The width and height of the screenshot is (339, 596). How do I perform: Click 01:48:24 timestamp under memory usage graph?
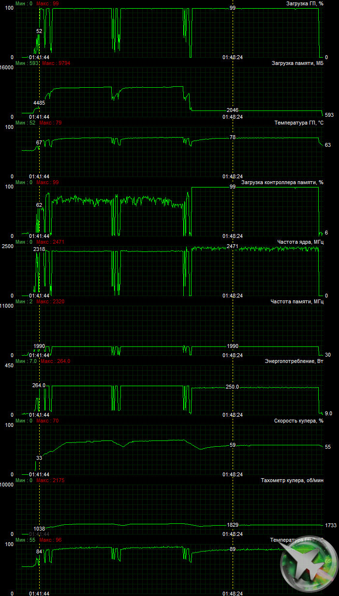pyautogui.click(x=233, y=117)
